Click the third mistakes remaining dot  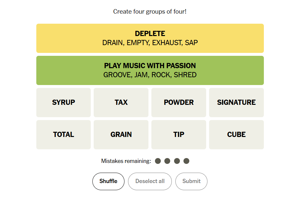tap(177, 161)
